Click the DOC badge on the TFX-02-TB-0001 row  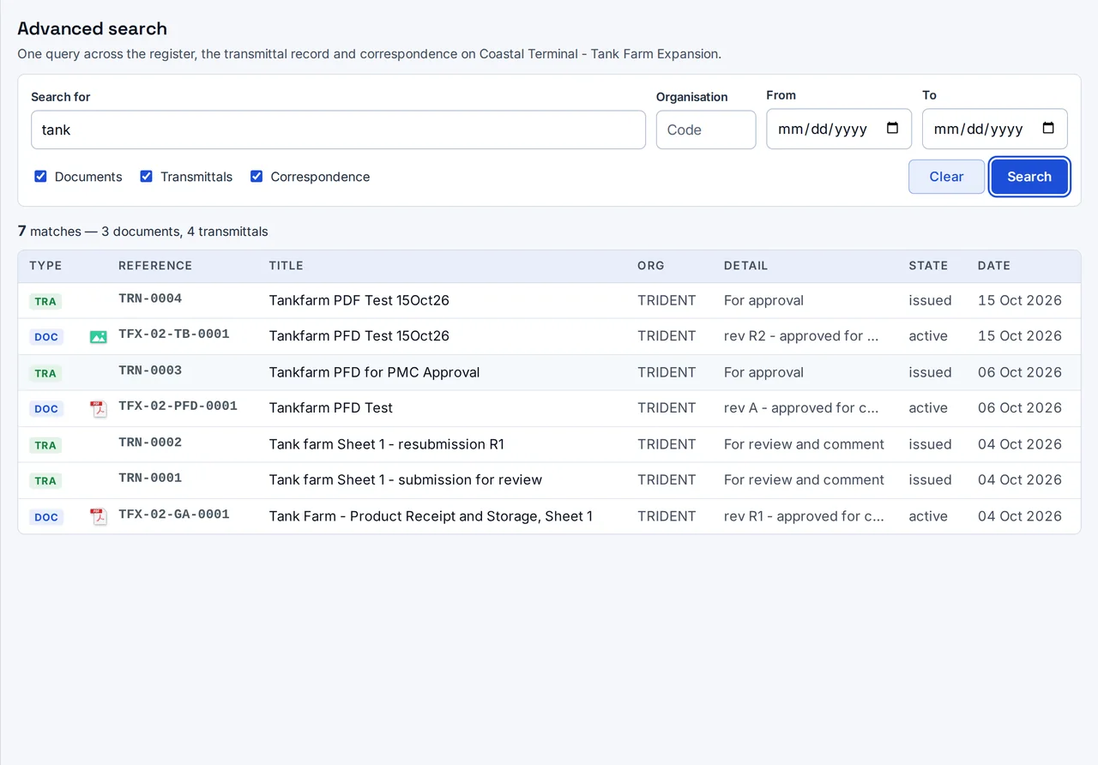pos(46,337)
